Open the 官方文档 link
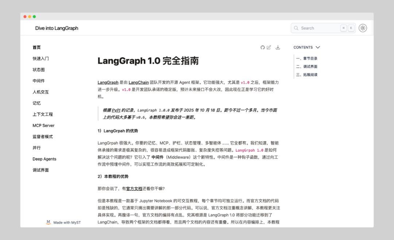 (x=134, y=188)
